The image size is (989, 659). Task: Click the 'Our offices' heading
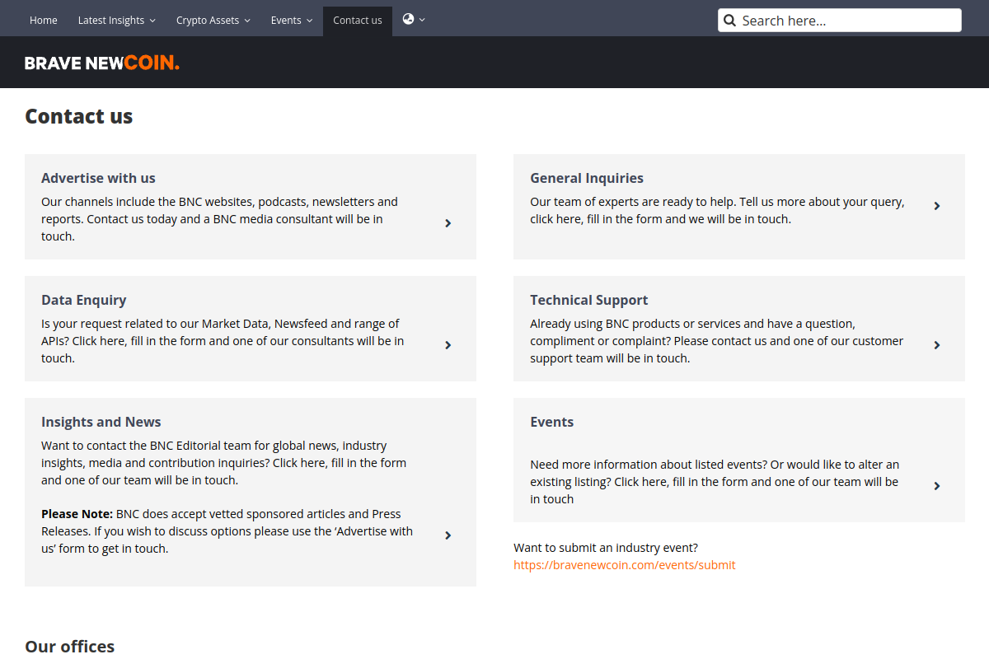[70, 647]
